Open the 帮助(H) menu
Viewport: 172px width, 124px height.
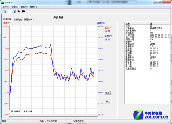33,7
